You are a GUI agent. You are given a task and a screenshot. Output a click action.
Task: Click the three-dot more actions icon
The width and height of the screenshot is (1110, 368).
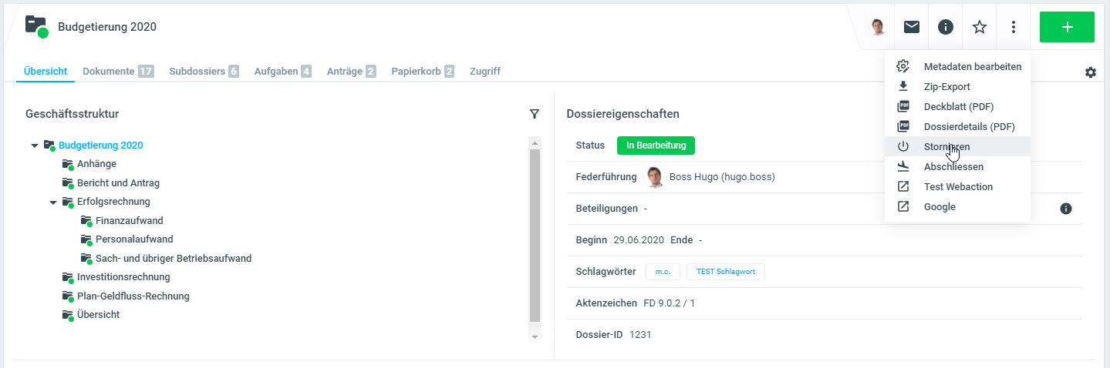pos(1014,27)
